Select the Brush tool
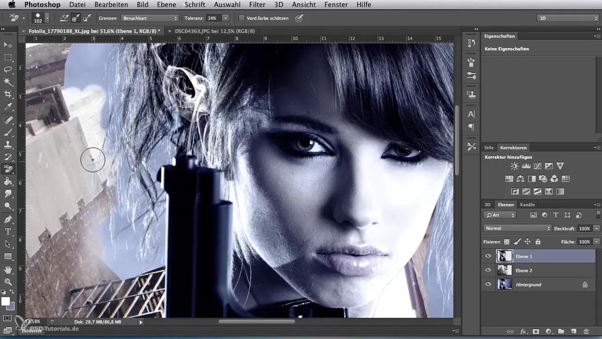This screenshot has height=339, width=602. [x=8, y=132]
